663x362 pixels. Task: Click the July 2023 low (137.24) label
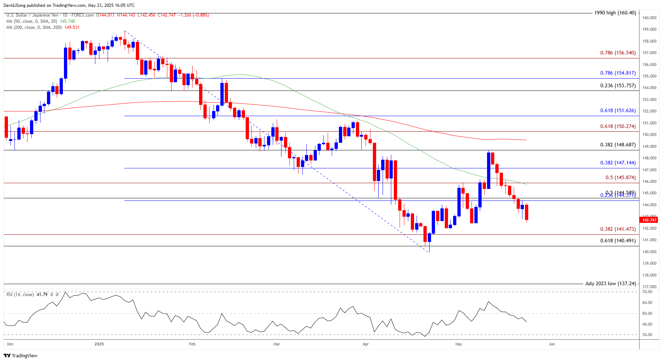pyautogui.click(x=610, y=283)
